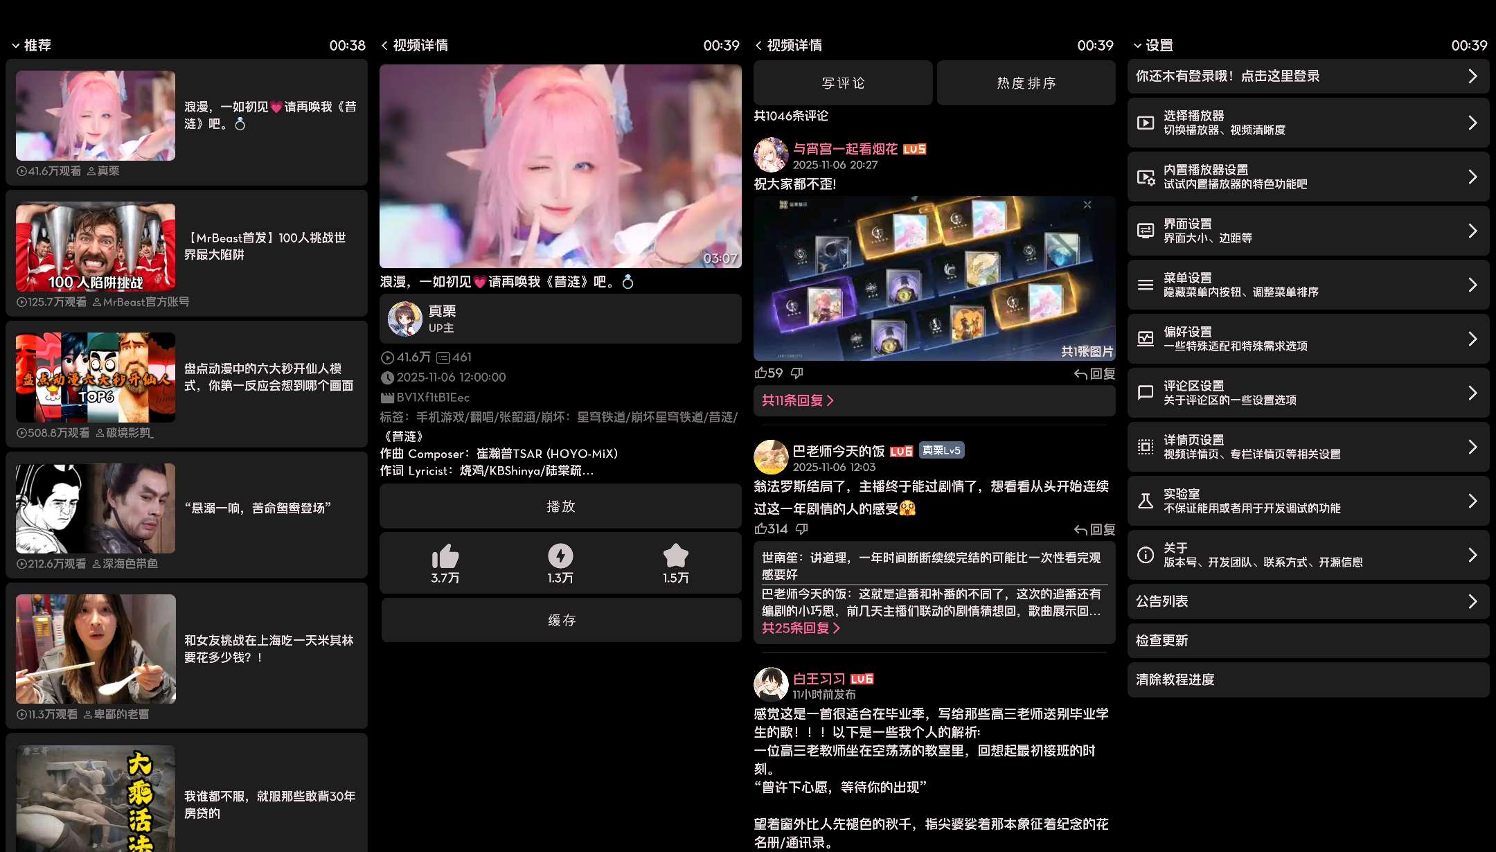The image size is (1496, 852).
Task: Dislike the comment by 巴老师今天的饭
Action: [x=801, y=529]
